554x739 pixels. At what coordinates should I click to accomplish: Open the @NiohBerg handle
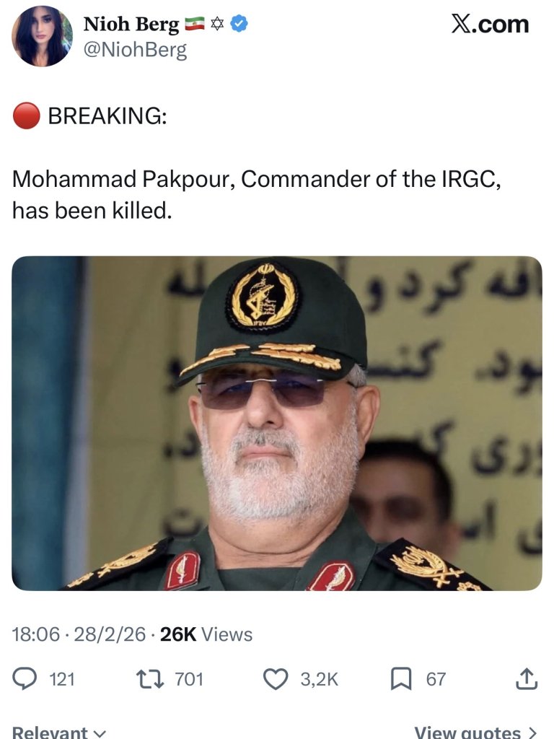click(x=135, y=50)
